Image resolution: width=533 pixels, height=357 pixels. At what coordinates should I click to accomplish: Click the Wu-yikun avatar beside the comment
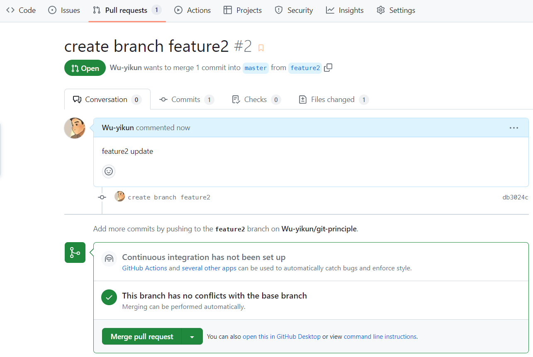(x=75, y=128)
